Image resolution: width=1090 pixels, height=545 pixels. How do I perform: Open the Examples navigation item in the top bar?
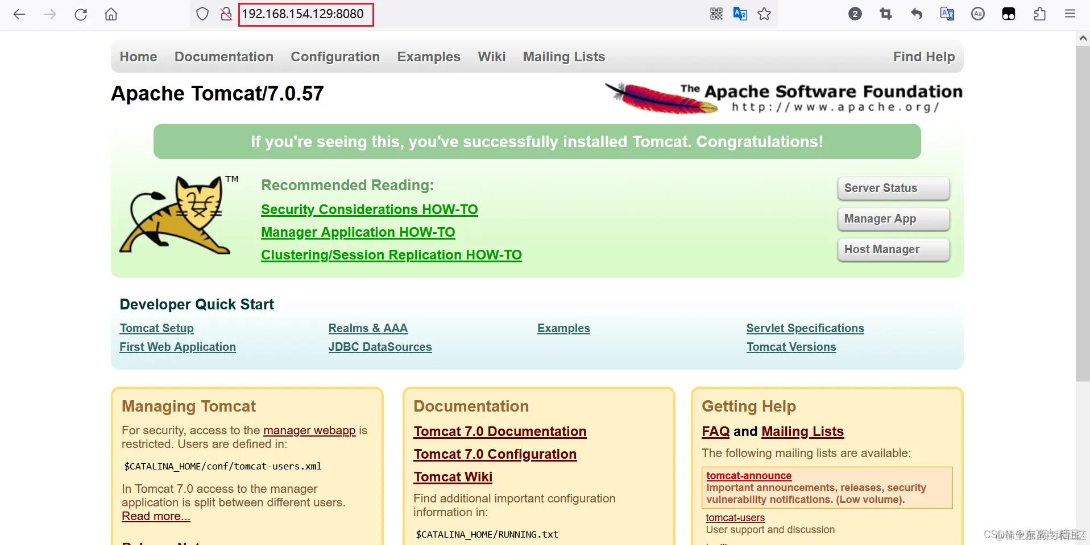[429, 57]
